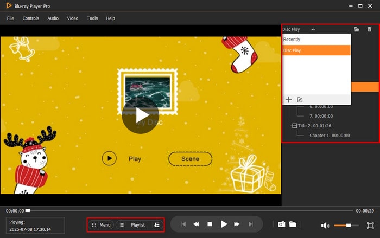Image resolution: width=380 pixels, height=238 pixels.
Task: Click the Scene button on disc menu
Action: pyautogui.click(x=190, y=159)
